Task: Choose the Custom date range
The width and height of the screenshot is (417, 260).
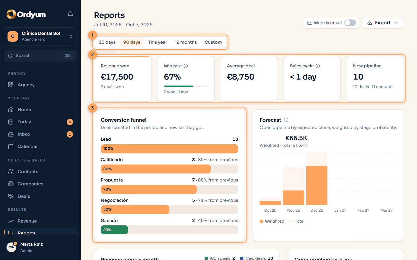Action: tap(213, 42)
